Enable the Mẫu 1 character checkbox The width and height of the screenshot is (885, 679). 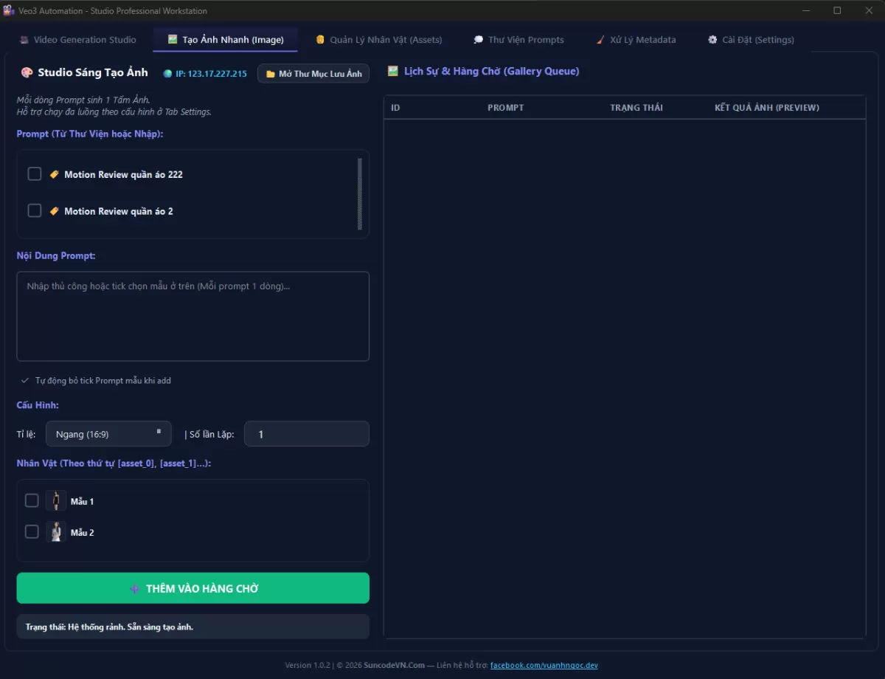point(32,500)
